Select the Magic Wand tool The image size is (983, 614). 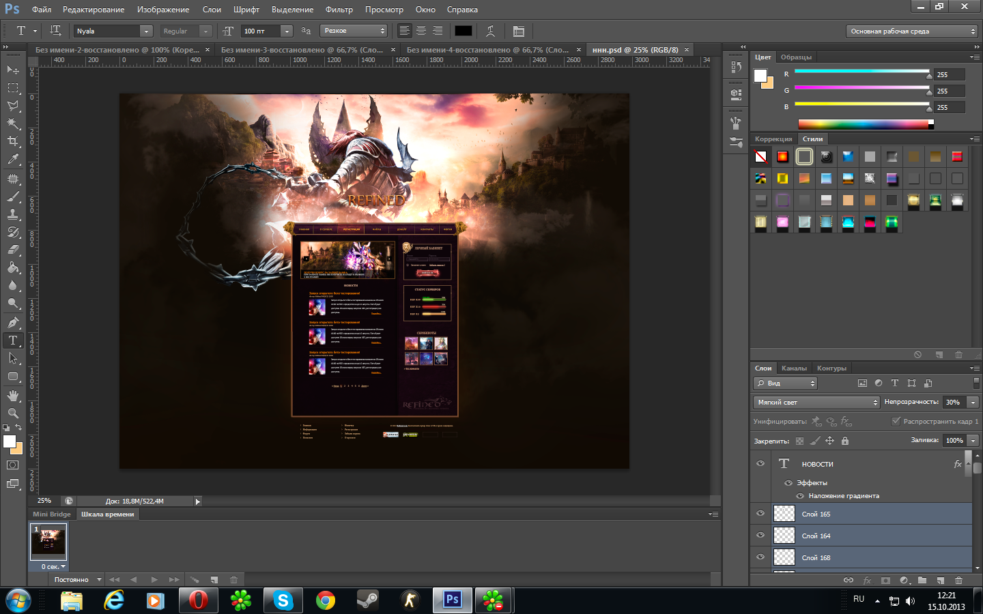13,123
